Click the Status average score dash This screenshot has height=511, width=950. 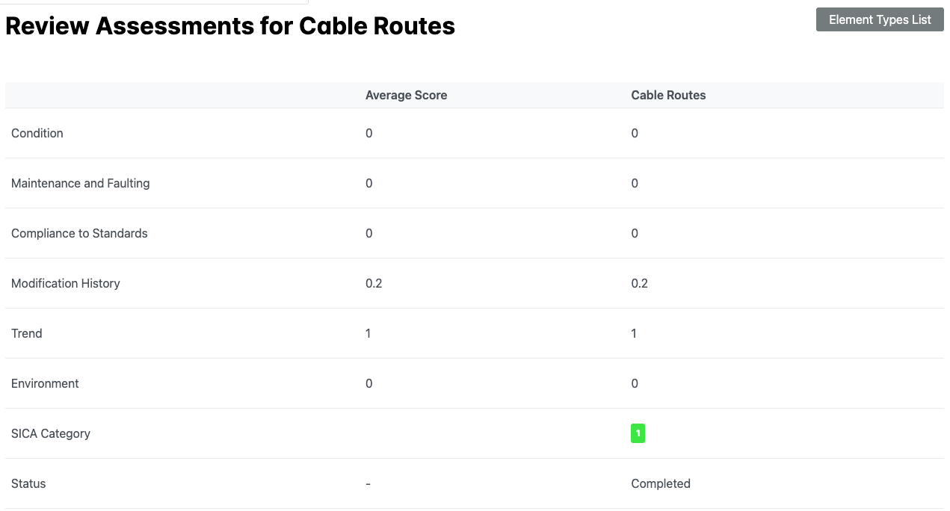pos(368,483)
